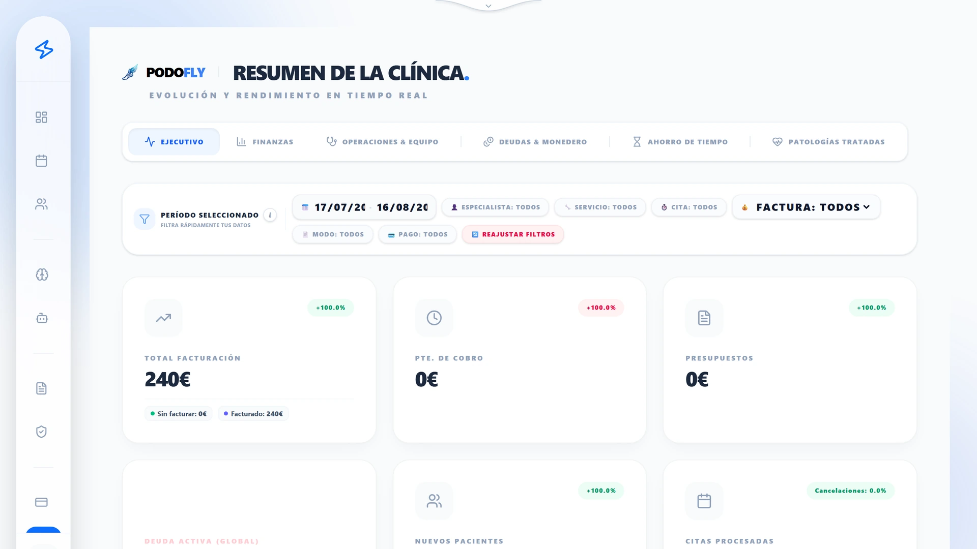Open the dashboard grid icon in sidebar
The width and height of the screenshot is (977, 549).
click(41, 117)
